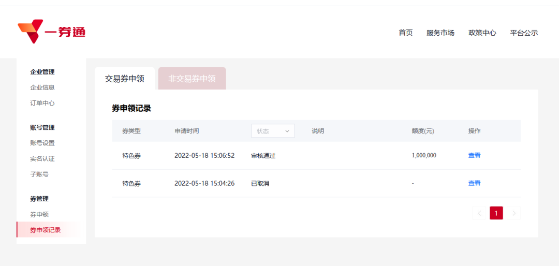Open the 状态 filter dropdown
This screenshot has height=266, width=559.
pyautogui.click(x=273, y=131)
